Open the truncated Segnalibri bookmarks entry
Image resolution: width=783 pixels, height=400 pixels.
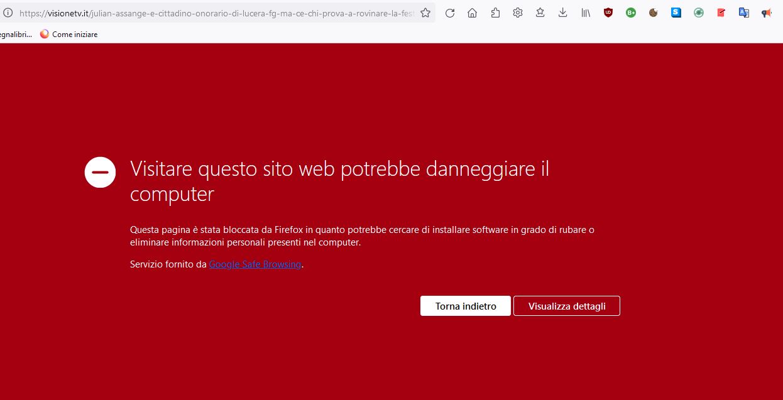[x=16, y=35]
